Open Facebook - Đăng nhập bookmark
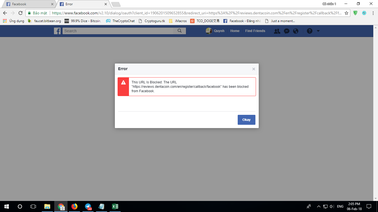Image resolution: width=378 pixels, height=212 pixels. pyautogui.click(x=242, y=21)
